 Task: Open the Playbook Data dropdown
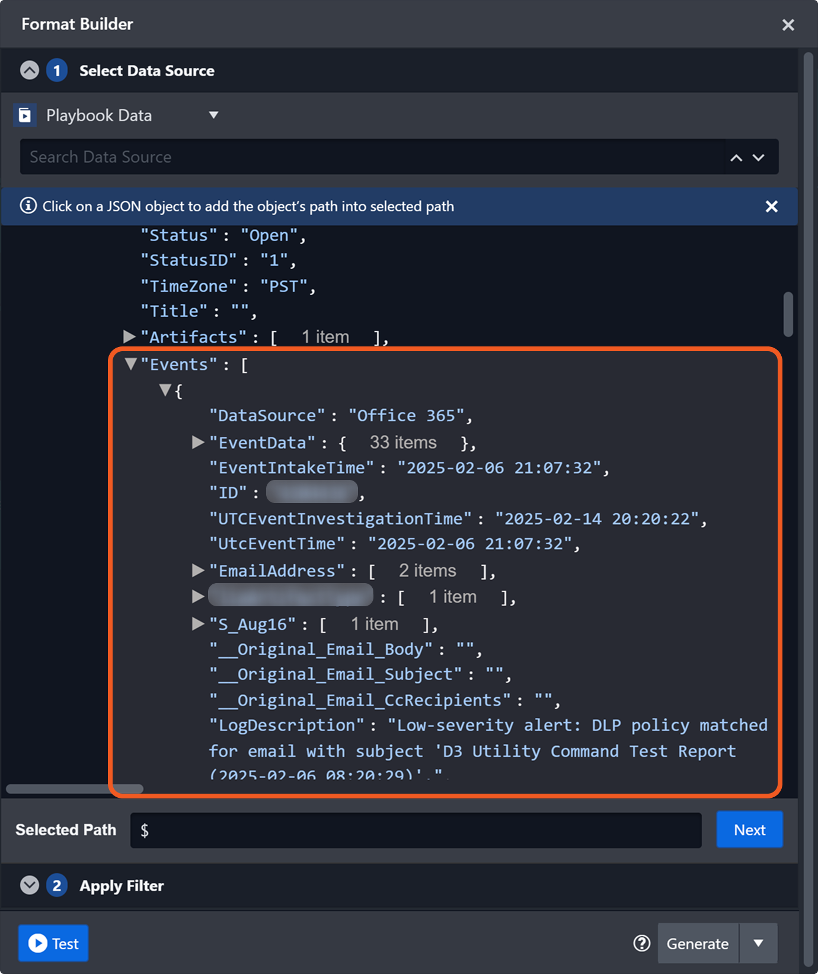pos(213,115)
